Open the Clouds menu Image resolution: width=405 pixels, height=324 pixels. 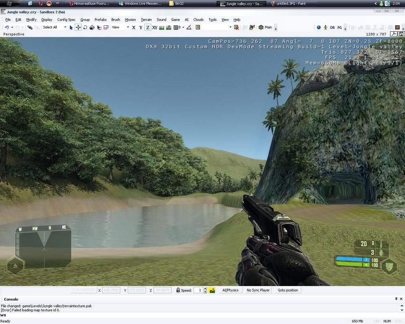click(199, 20)
